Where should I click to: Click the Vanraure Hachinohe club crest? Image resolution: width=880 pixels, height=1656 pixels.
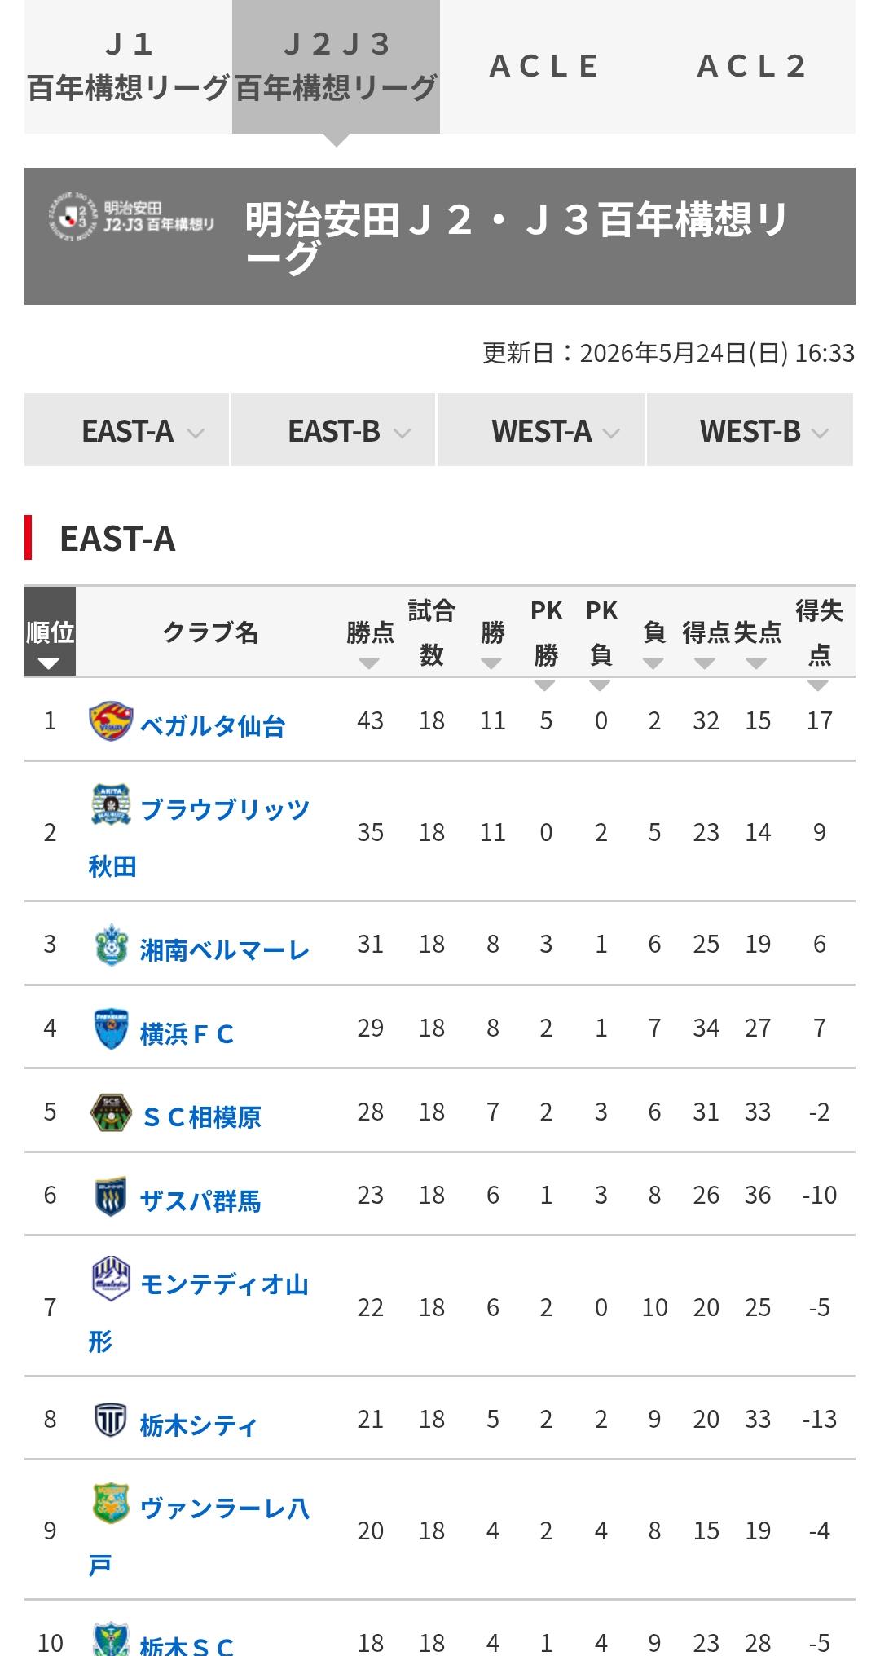point(110,1504)
